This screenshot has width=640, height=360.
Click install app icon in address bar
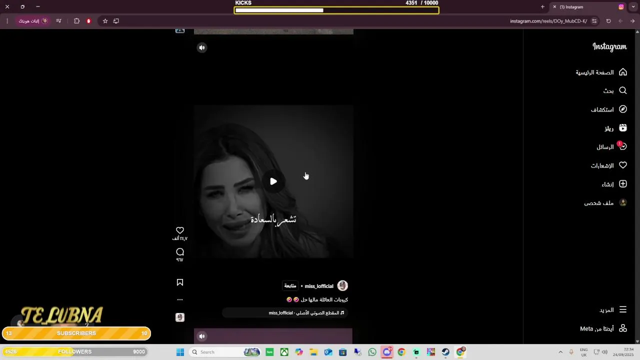pos(116,21)
